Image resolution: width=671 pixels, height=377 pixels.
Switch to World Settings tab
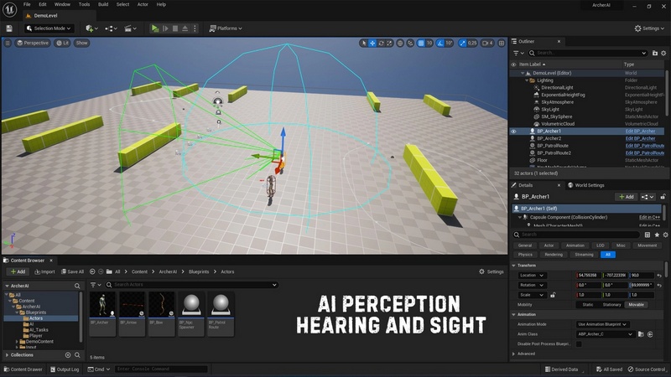click(587, 185)
